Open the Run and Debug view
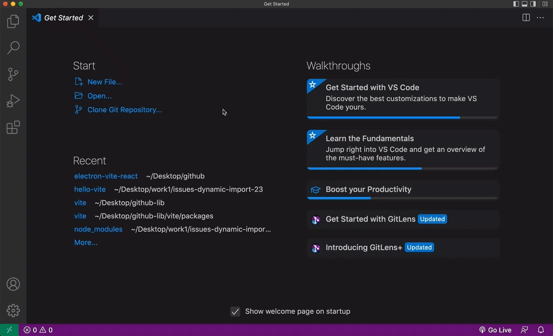This screenshot has width=553, height=336. [13, 100]
